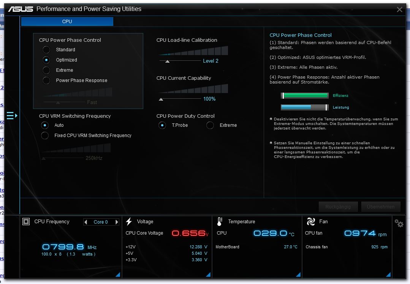This screenshot has width=410, height=284.
Task: Set CPU Power Duty Control to Extreme
Action: [210, 125]
